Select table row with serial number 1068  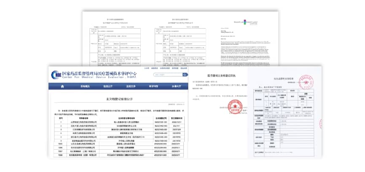(x=118, y=155)
